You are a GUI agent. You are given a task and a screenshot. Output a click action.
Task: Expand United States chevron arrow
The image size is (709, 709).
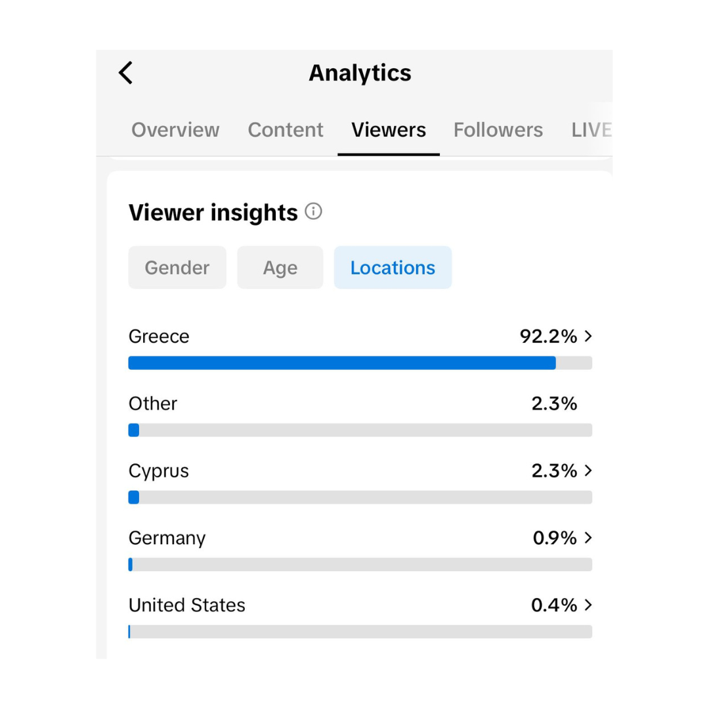click(x=588, y=605)
